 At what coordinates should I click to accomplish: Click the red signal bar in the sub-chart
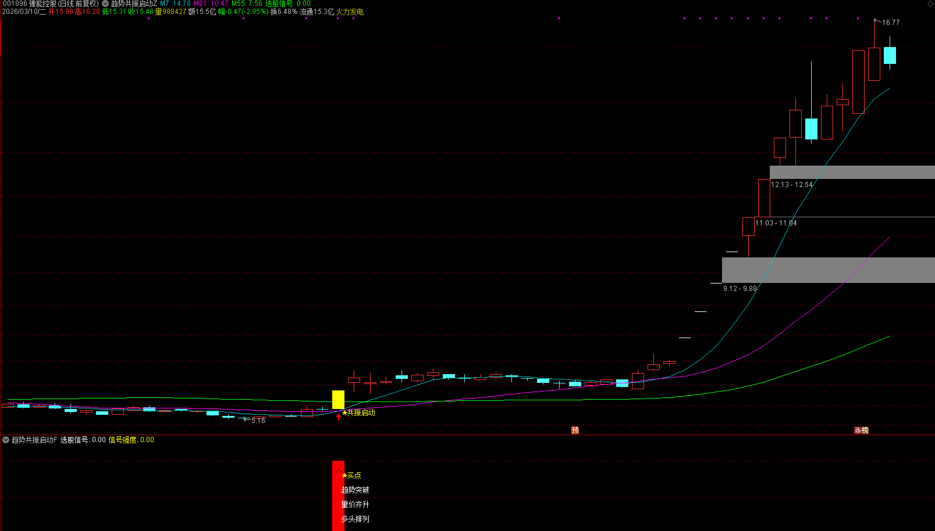tap(338, 496)
